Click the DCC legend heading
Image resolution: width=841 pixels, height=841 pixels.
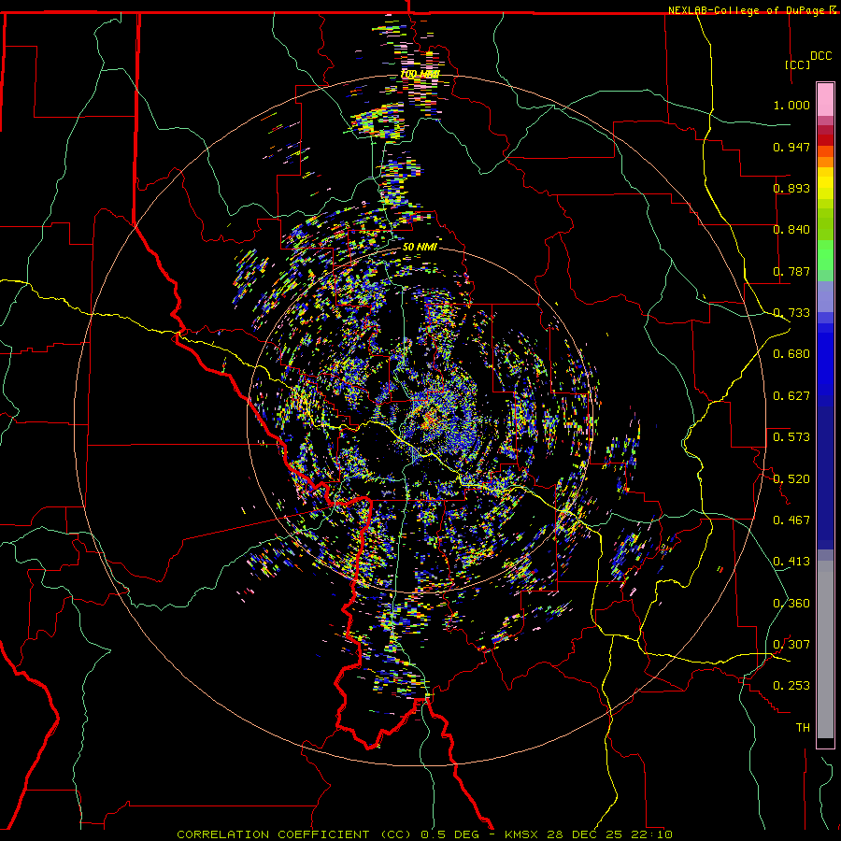[820, 56]
